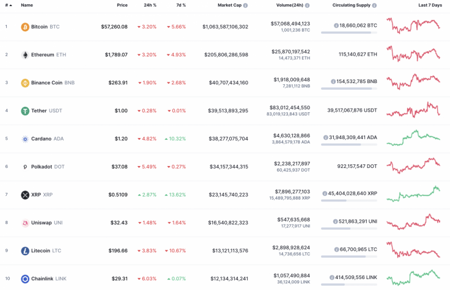The width and height of the screenshot is (450, 290).
Task: Click the XRP black logo icon
Action: coord(25,195)
